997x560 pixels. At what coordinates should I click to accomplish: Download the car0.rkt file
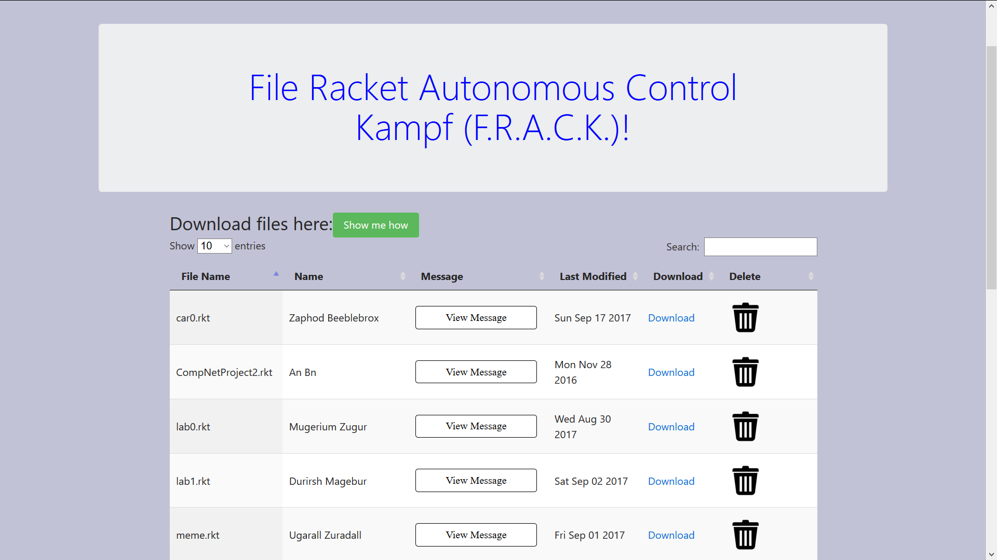pyautogui.click(x=671, y=318)
